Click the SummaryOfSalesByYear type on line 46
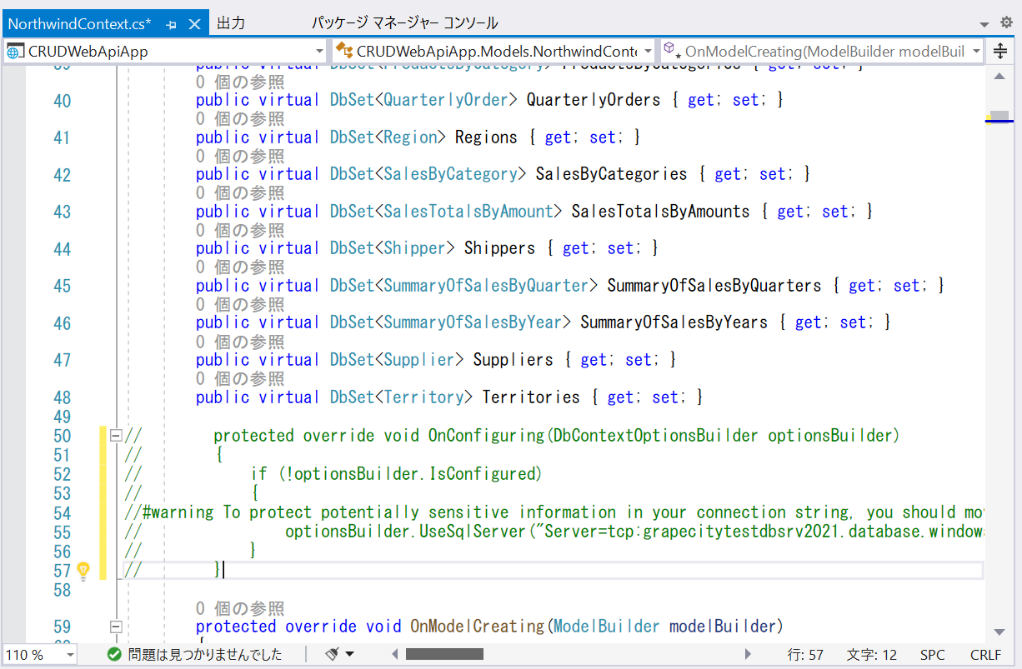The image size is (1022, 669). 473,322
